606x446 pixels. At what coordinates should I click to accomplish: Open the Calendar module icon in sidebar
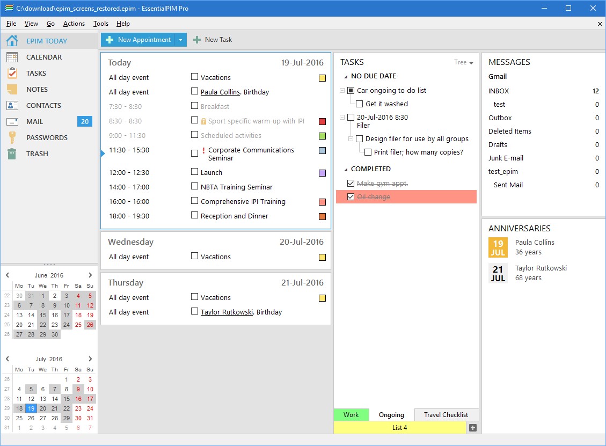click(x=12, y=57)
